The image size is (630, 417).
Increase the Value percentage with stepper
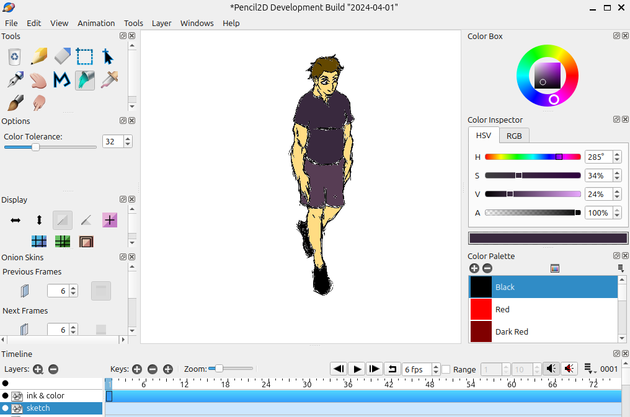[617, 191]
